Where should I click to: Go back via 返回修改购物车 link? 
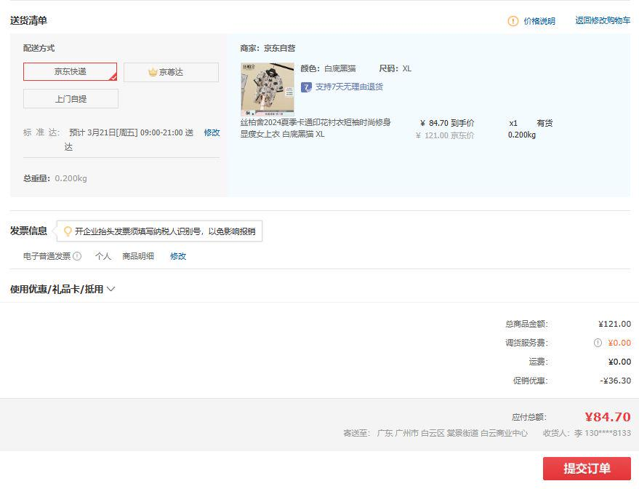pyautogui.click(x=603, y=20)
